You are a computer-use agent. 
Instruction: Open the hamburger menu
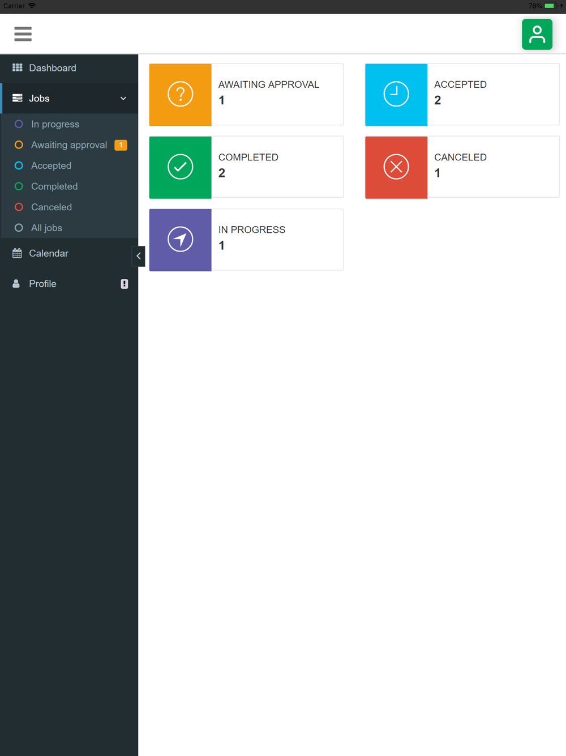coord(23,34)
